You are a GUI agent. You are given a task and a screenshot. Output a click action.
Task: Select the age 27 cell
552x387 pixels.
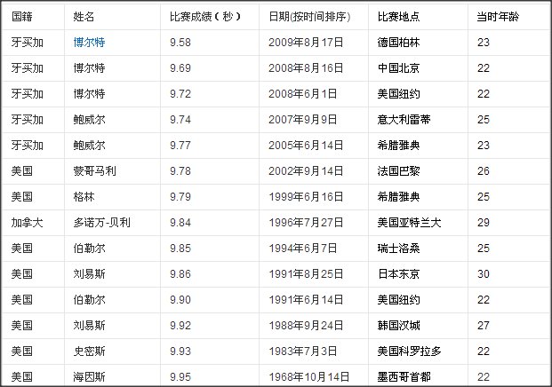pos(484,326)
